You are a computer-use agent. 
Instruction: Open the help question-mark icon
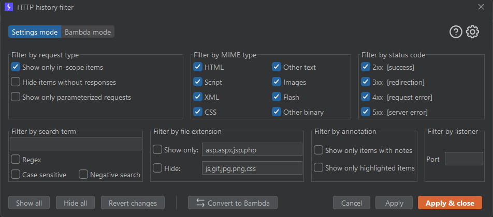point(456,32)
